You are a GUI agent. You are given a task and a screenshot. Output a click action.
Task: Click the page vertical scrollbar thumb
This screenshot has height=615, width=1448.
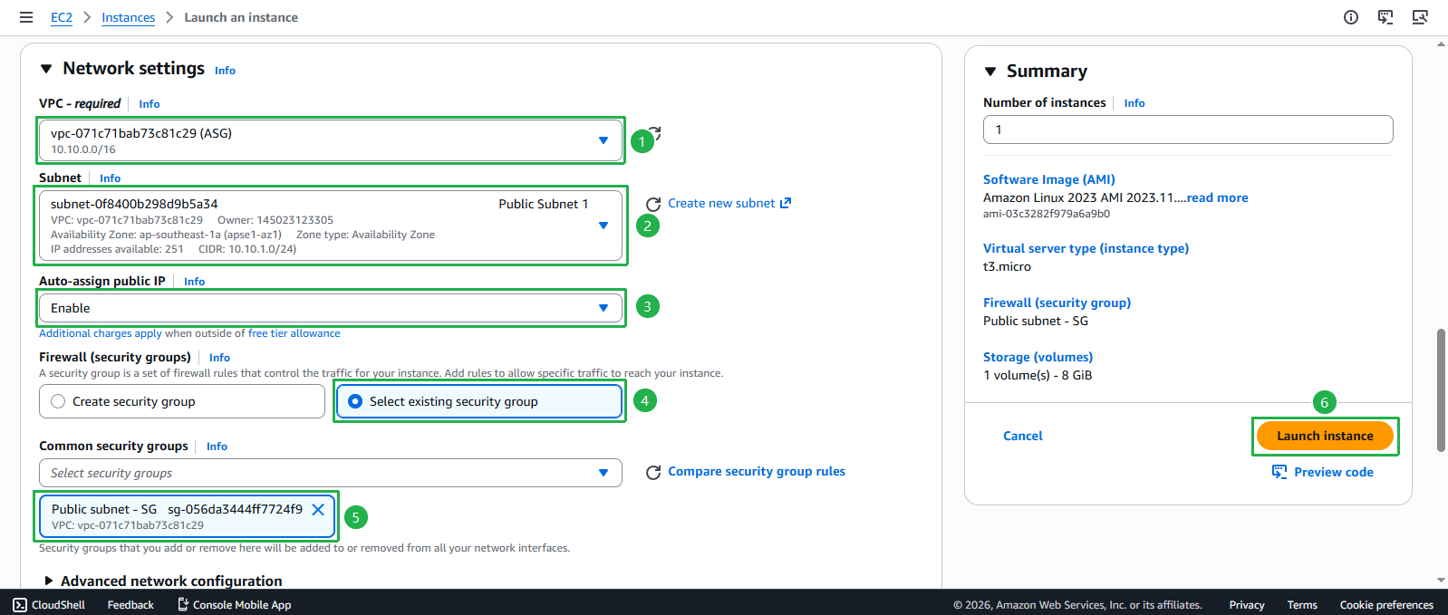1441,390
